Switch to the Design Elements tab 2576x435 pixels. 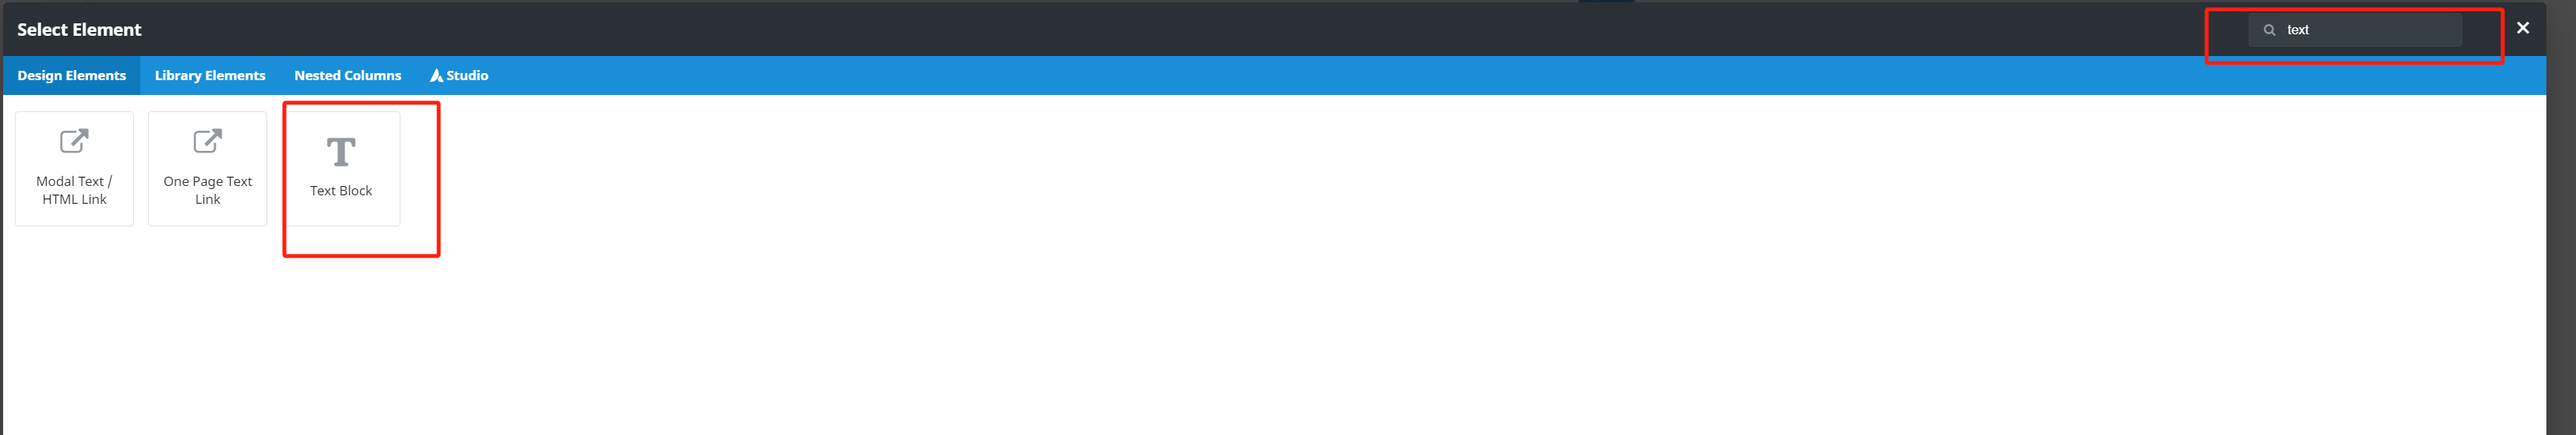click(72, 75)
